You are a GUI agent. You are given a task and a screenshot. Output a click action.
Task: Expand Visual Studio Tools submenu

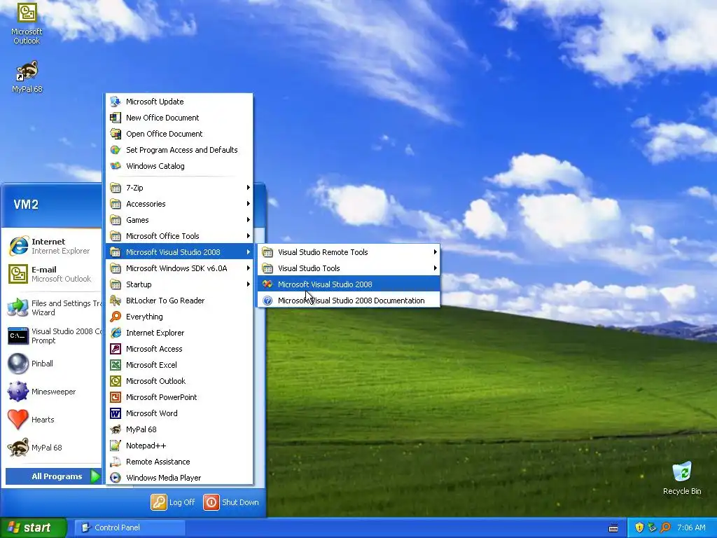(349, 268)
